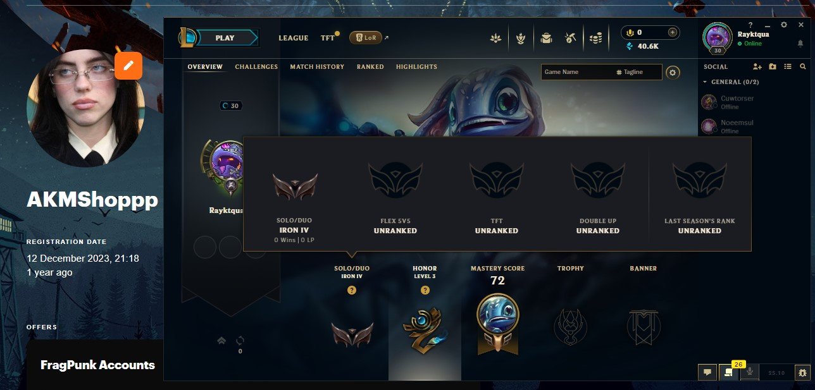Toggle the friends list view icon
815x390 pixels.
click(x=788, y=66)
